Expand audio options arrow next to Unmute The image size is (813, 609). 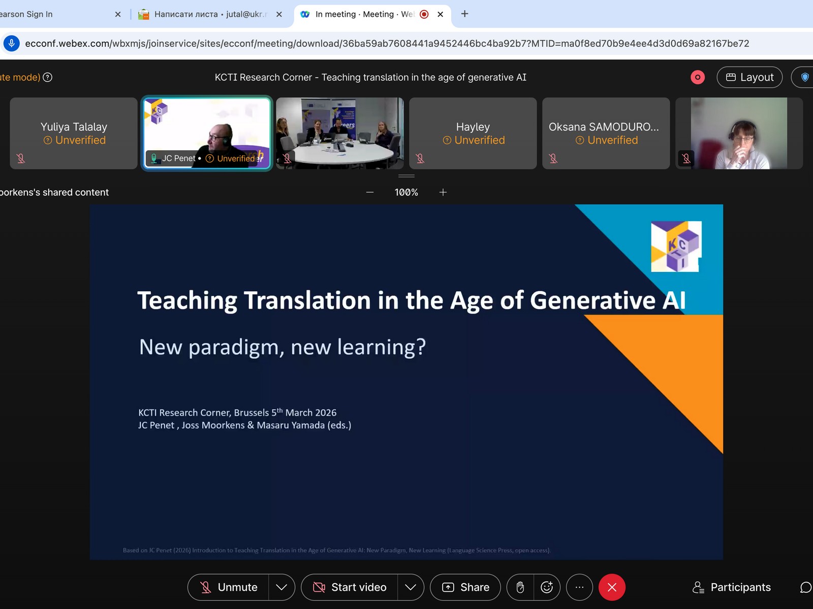coord(282,587)
